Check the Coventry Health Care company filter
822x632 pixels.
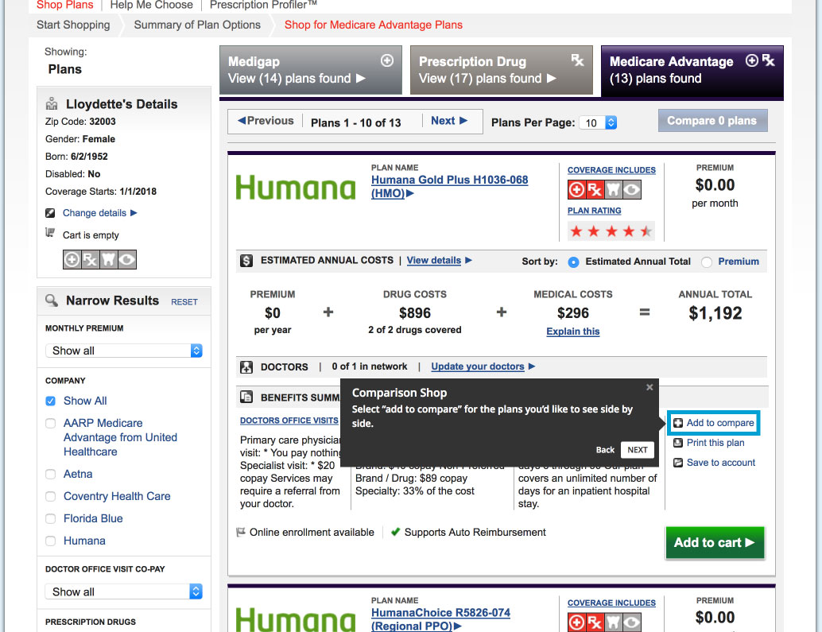point(50,496)
